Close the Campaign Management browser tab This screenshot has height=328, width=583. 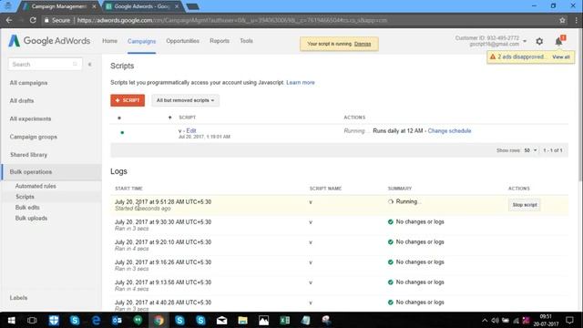(94, 6)
